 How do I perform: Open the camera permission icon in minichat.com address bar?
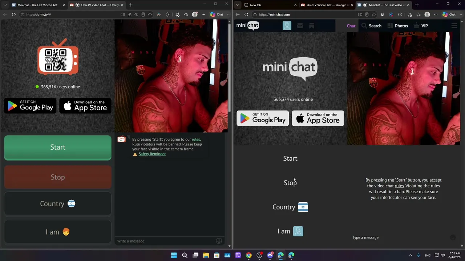(x=360, y=14)
